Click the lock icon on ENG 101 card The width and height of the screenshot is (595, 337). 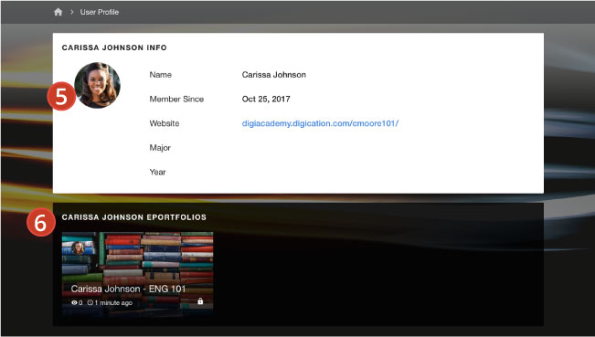pyautogui.click(x=200, y=301)
